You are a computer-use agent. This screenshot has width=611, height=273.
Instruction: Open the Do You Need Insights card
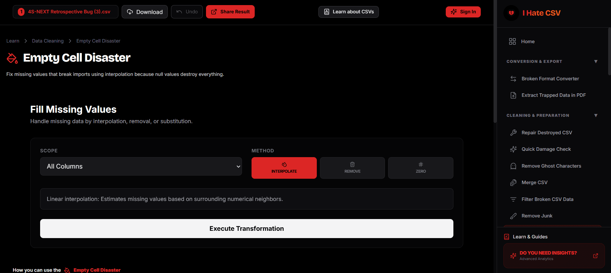tap(554, 256)
